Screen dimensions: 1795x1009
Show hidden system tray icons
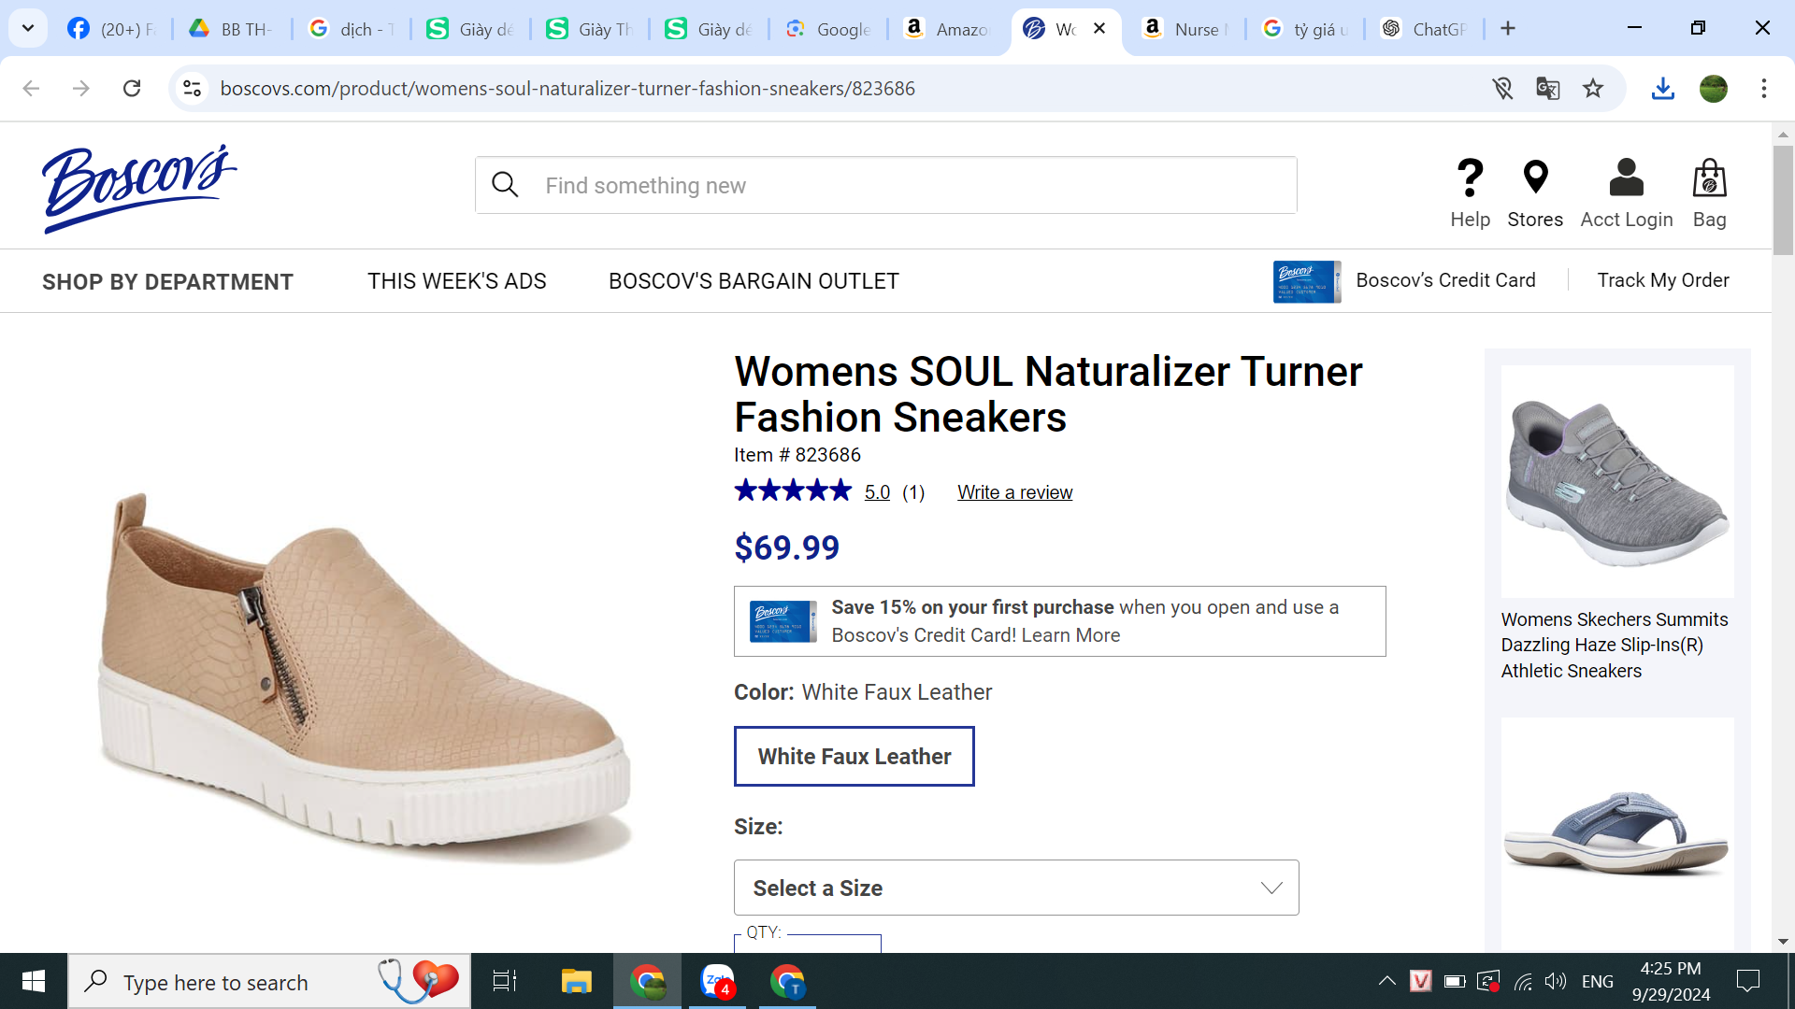tap(1386, 981)
